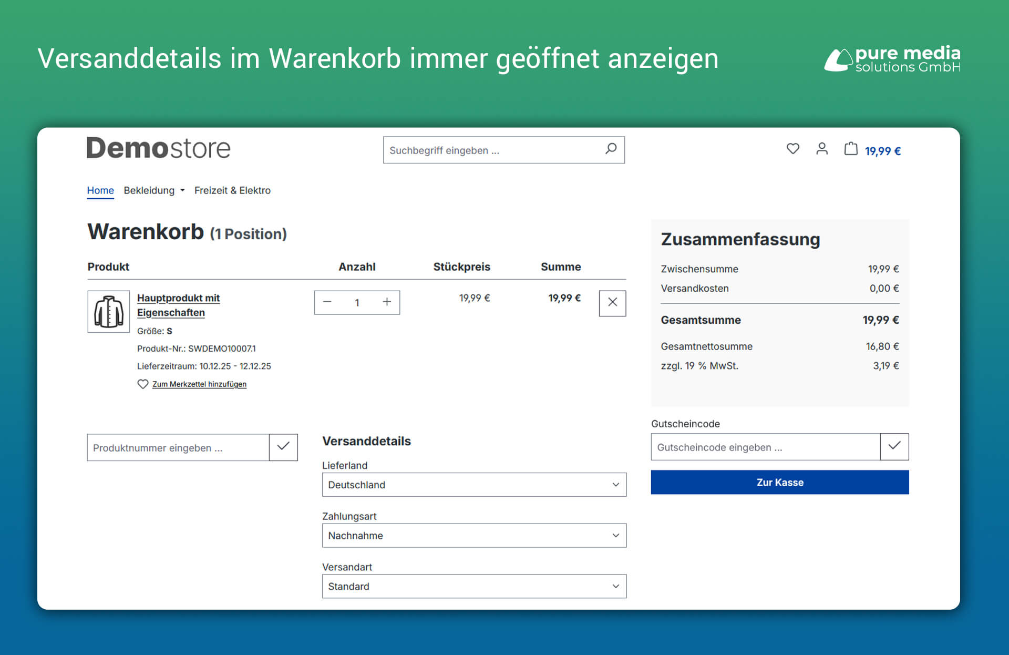Confirm the product number with the checkmark icon
1009x655 pixels.
pyautogui.click(x=284, y=447)
